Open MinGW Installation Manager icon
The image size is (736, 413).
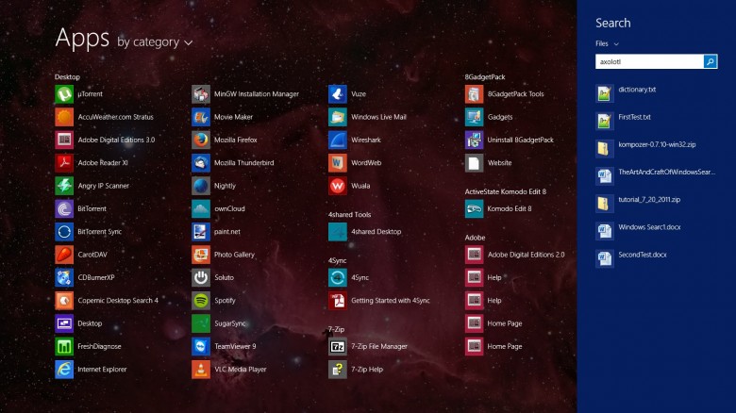pyautogui.click(x=201, y=94)
